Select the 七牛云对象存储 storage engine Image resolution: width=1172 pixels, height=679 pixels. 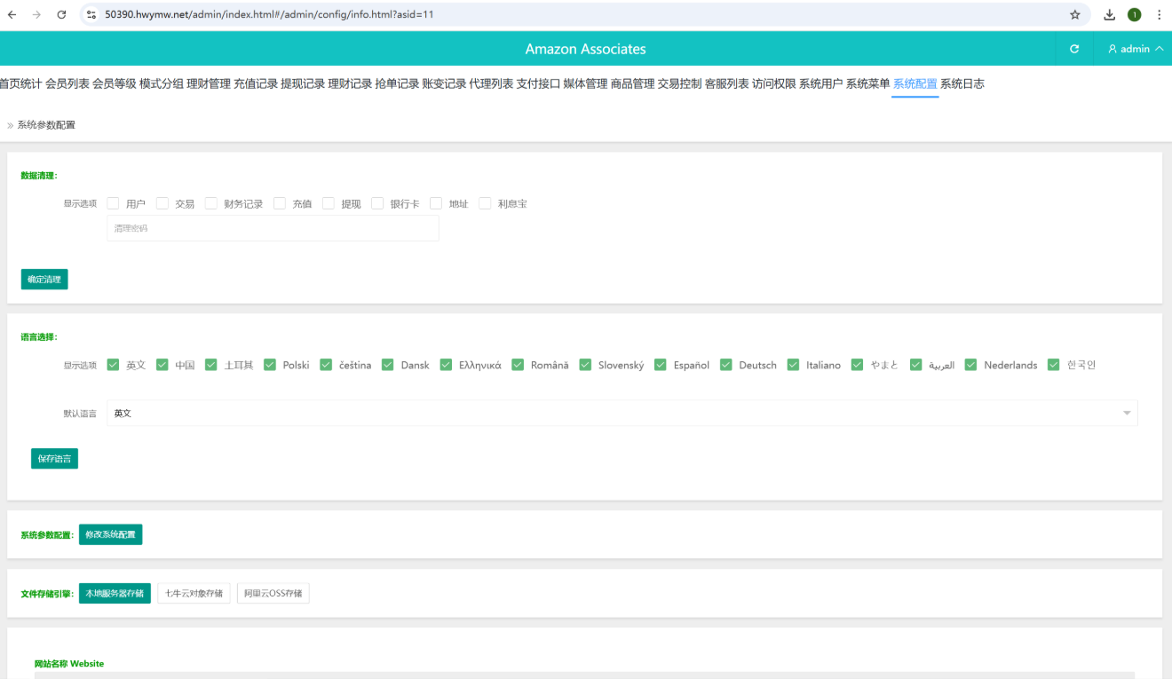[x=194, y=593]
